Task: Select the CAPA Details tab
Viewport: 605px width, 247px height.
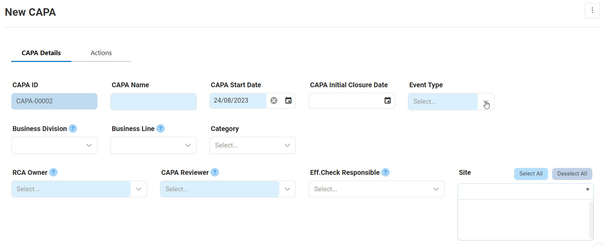Action: [x=41, y=53]
